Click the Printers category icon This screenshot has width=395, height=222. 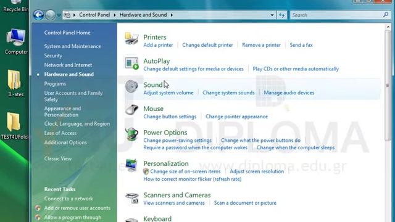click(131, 39)
